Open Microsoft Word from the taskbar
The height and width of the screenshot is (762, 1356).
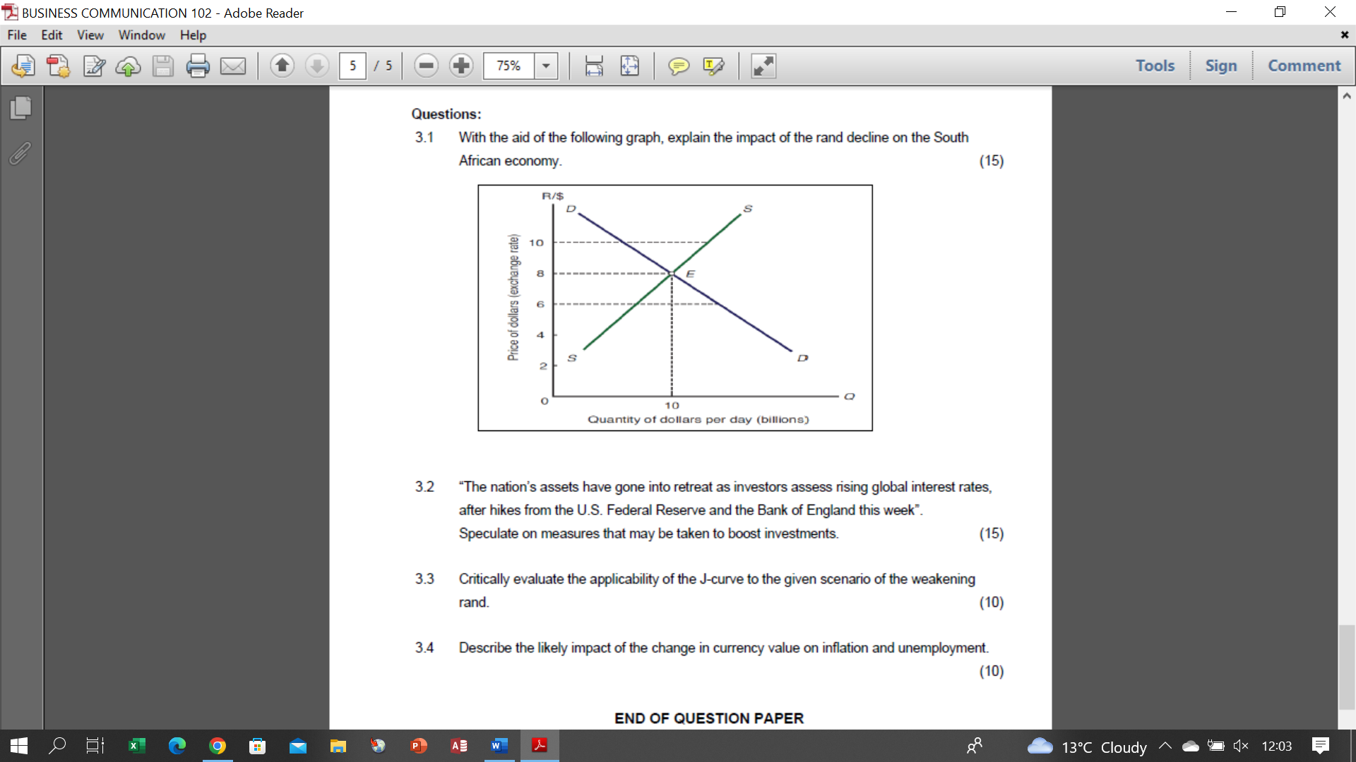click(499, 746)
